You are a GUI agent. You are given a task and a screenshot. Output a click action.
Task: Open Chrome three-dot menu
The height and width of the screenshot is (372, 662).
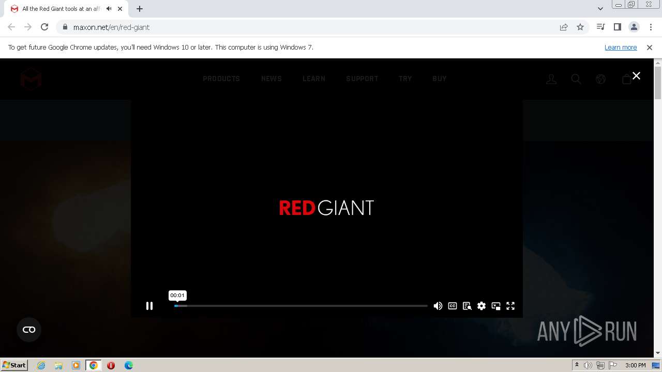(651, 27)
